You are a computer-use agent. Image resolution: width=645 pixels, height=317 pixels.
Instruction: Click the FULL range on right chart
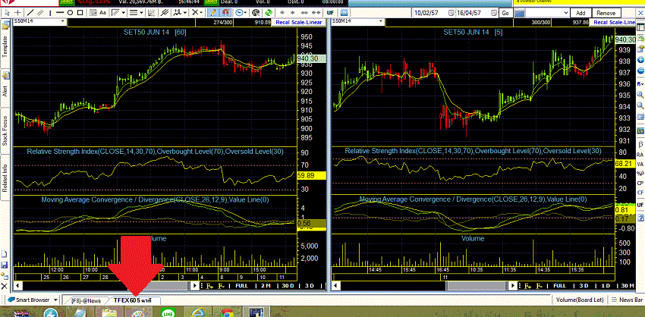pos(559,285)
